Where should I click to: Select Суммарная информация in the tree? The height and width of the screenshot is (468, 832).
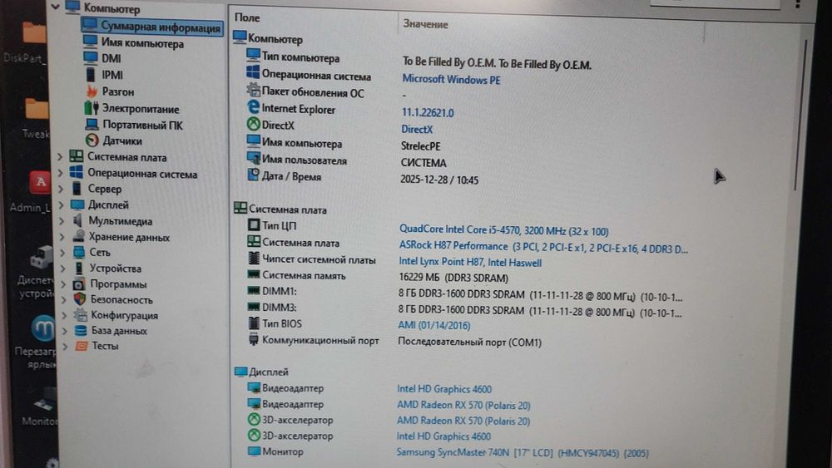point(152,27)
